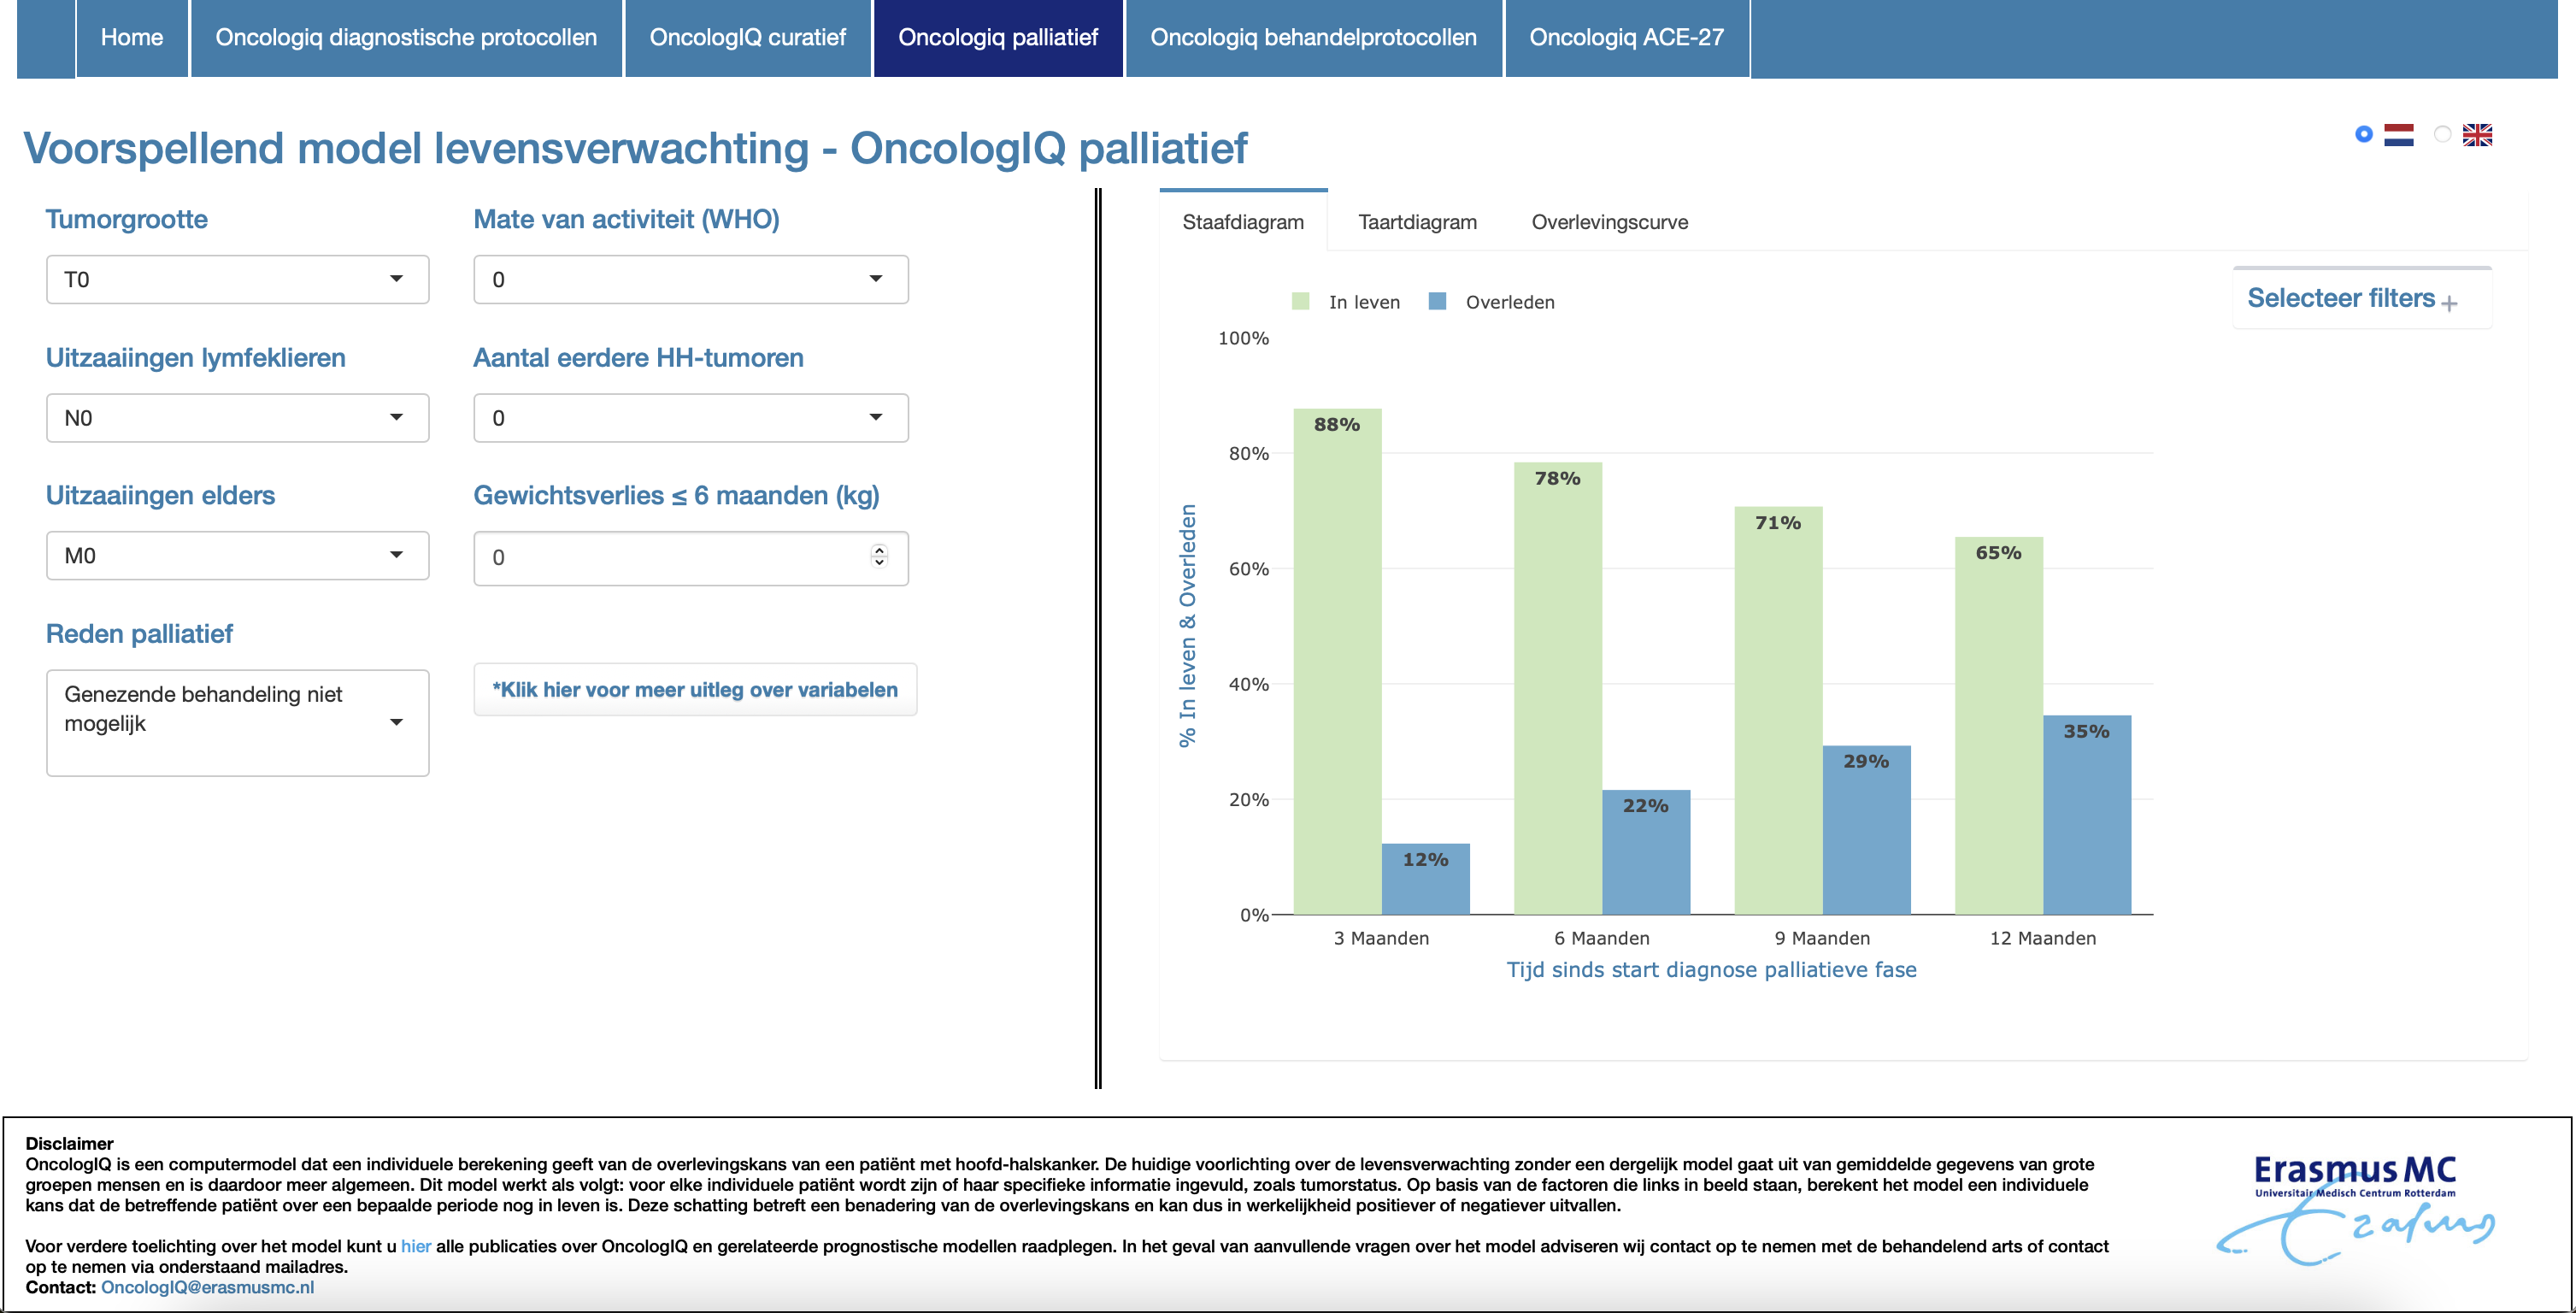Select the Dutch language radio button

[2363, 134]
